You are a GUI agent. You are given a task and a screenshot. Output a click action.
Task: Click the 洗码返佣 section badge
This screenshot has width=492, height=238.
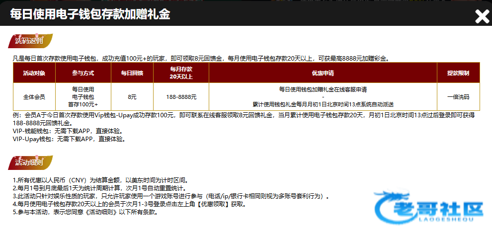point(30,41)
